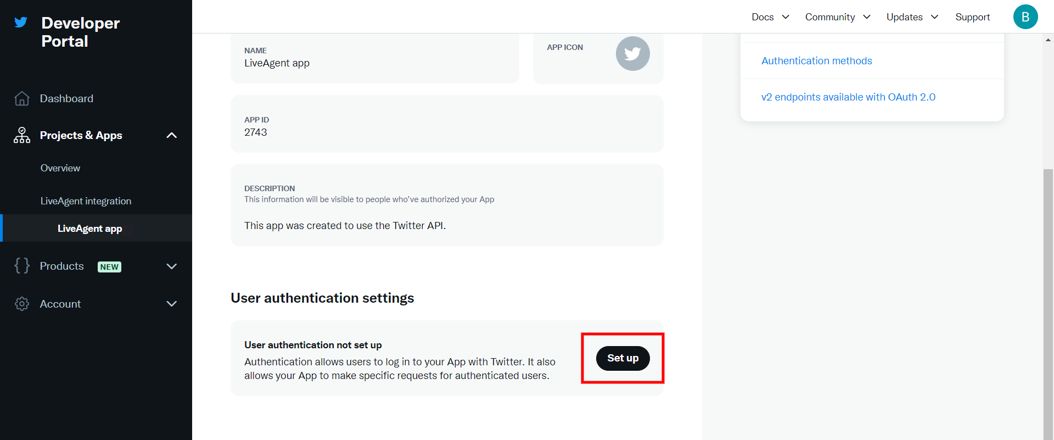The width and height of the screenshot is (1054, 440).
Task: Click the Products curly braces icon
Action: pyautogui.click(x=22, y=266)
